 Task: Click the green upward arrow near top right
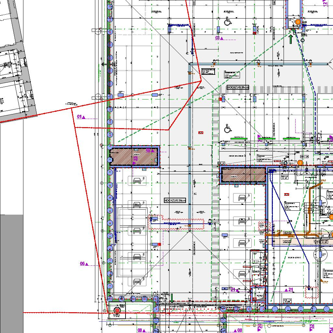290,39
